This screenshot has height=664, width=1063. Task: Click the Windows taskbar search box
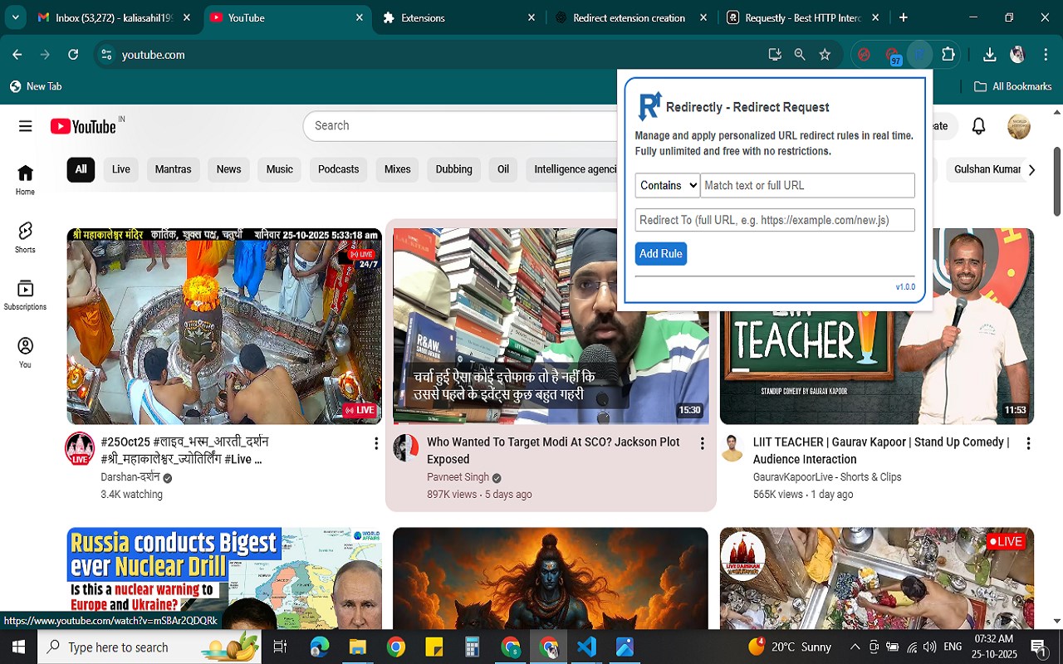tap(149, 647)
